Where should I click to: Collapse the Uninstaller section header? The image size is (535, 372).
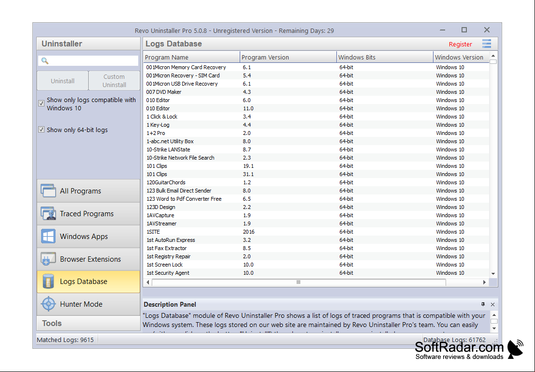tap(88, 44)
